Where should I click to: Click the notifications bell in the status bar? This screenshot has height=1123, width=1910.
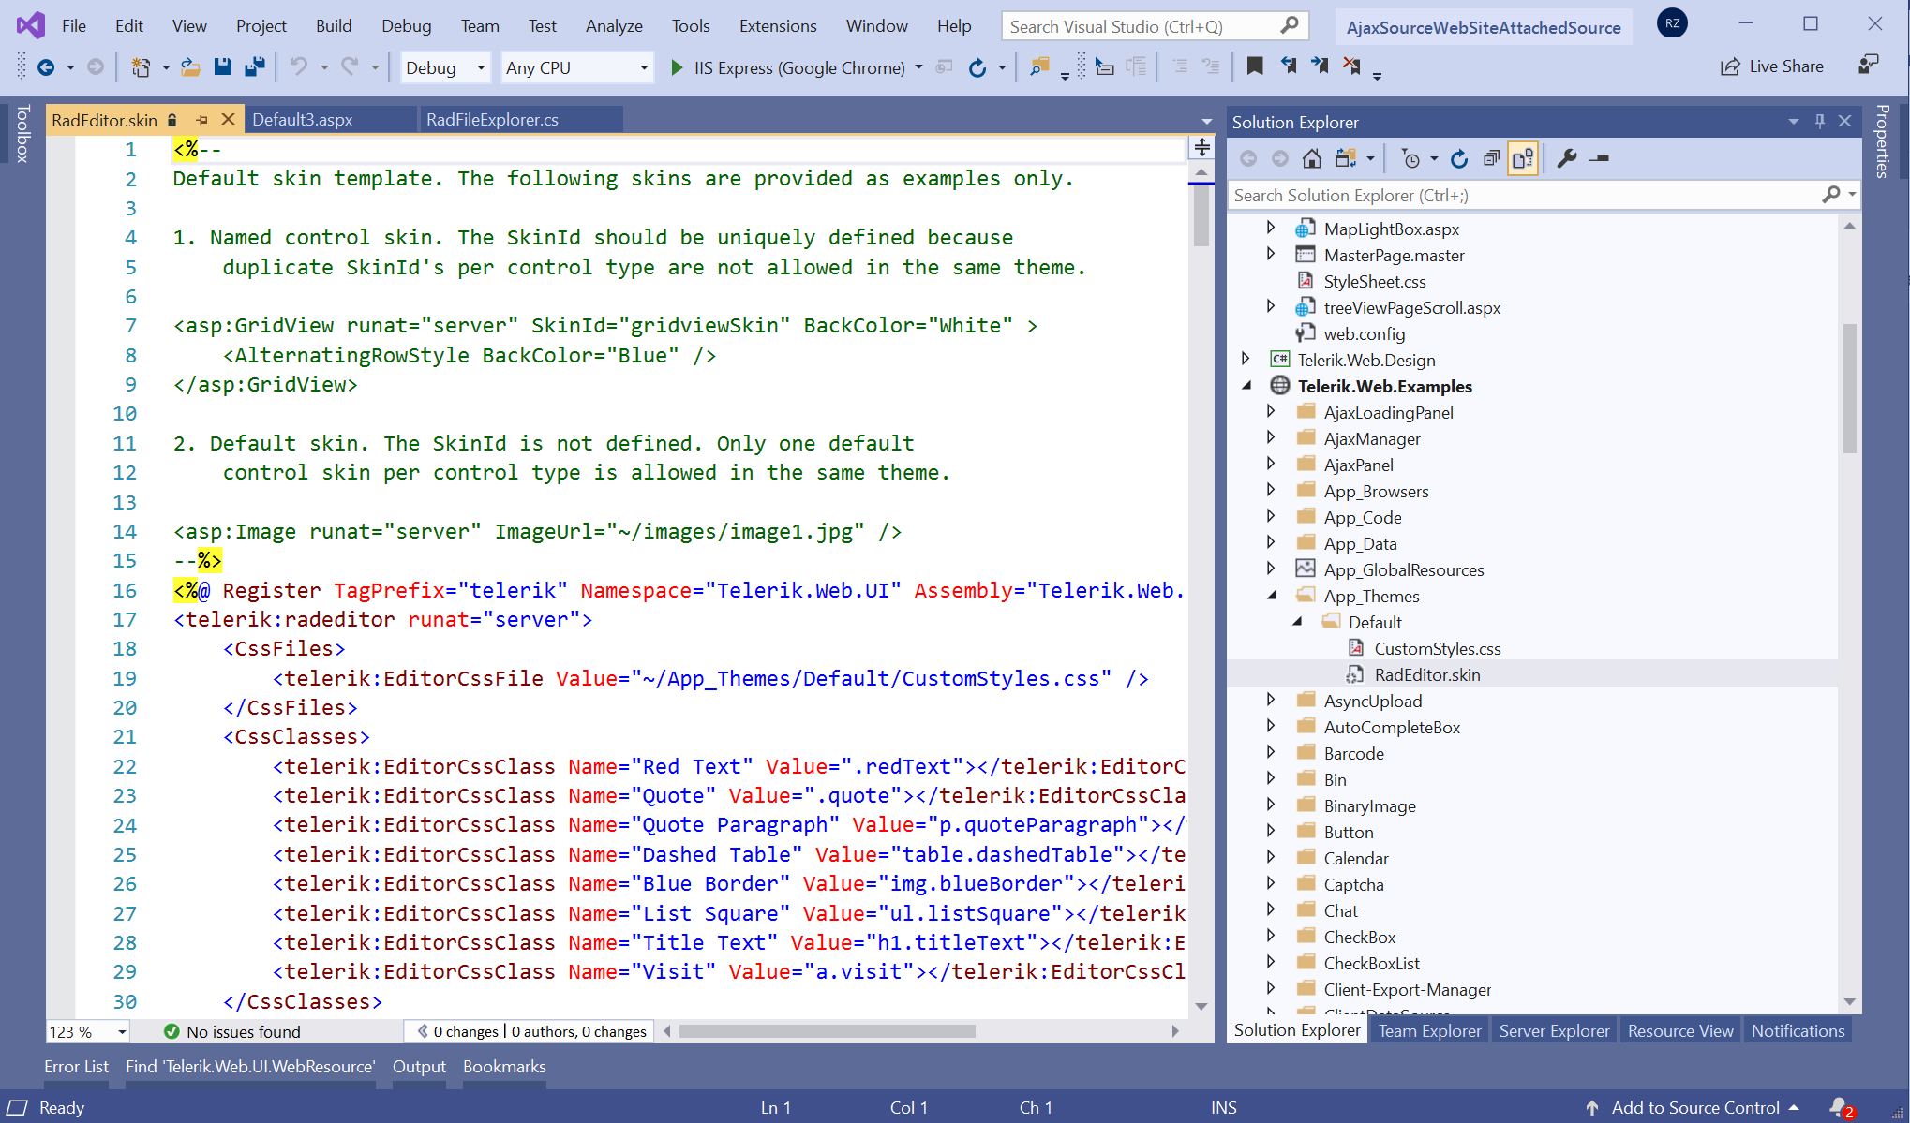click(1840, 1107)
